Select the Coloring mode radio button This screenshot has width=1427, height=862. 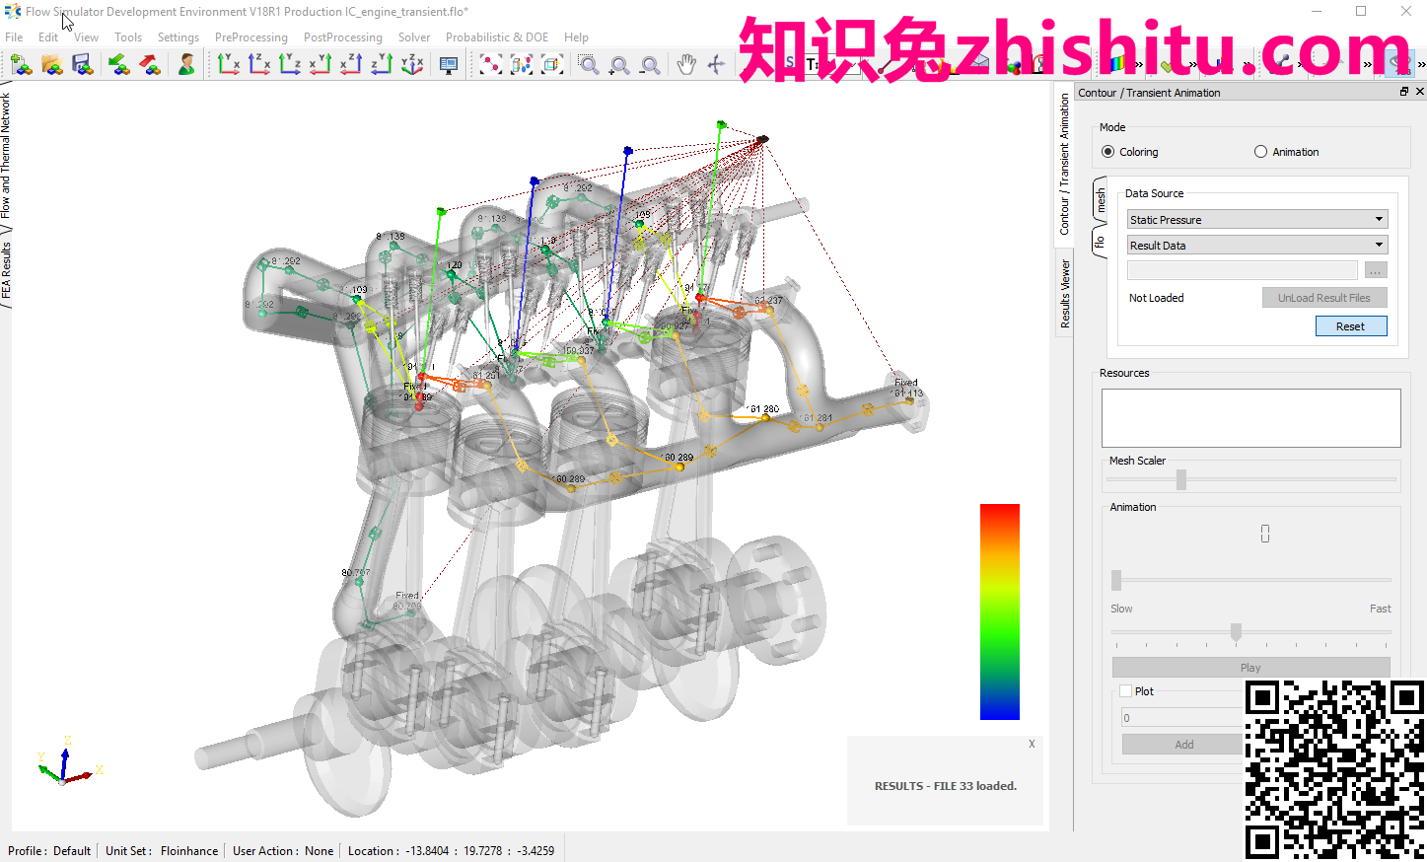(1108, 152)
